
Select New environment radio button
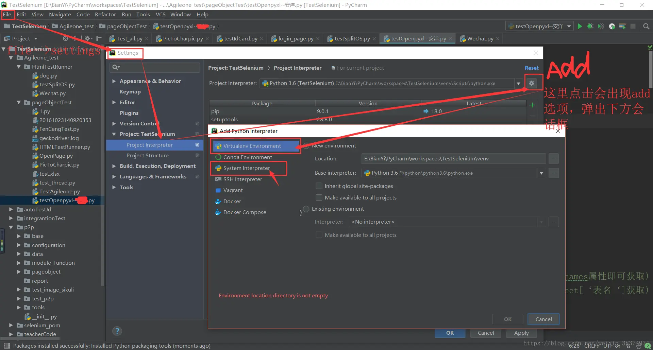[x=306, y=146]
